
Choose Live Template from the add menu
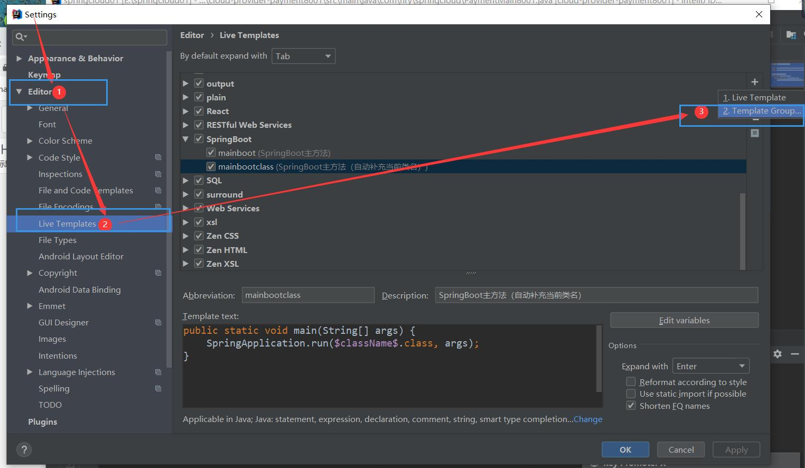pyautogui.click(x=761, y=97)
